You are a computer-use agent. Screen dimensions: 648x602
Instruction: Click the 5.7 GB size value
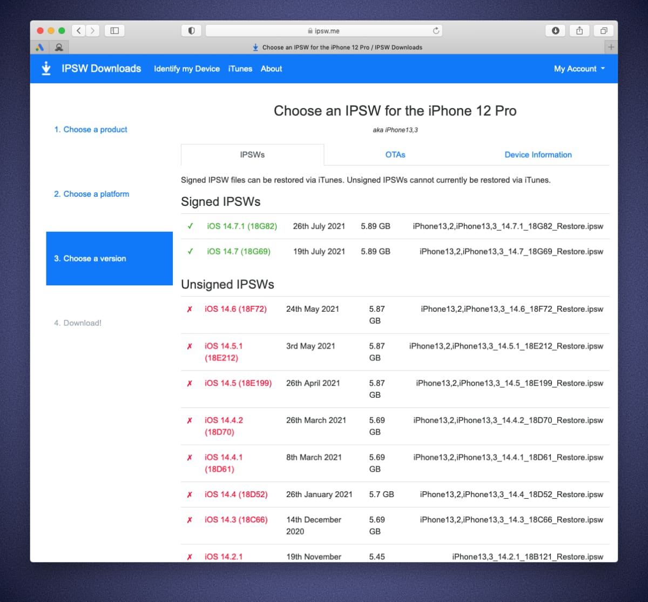(x=381, y=494)
